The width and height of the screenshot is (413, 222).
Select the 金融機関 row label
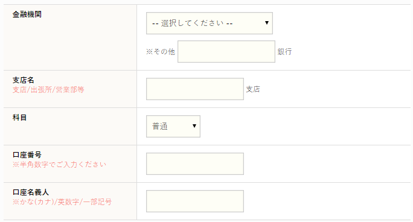tap(27, 14)
